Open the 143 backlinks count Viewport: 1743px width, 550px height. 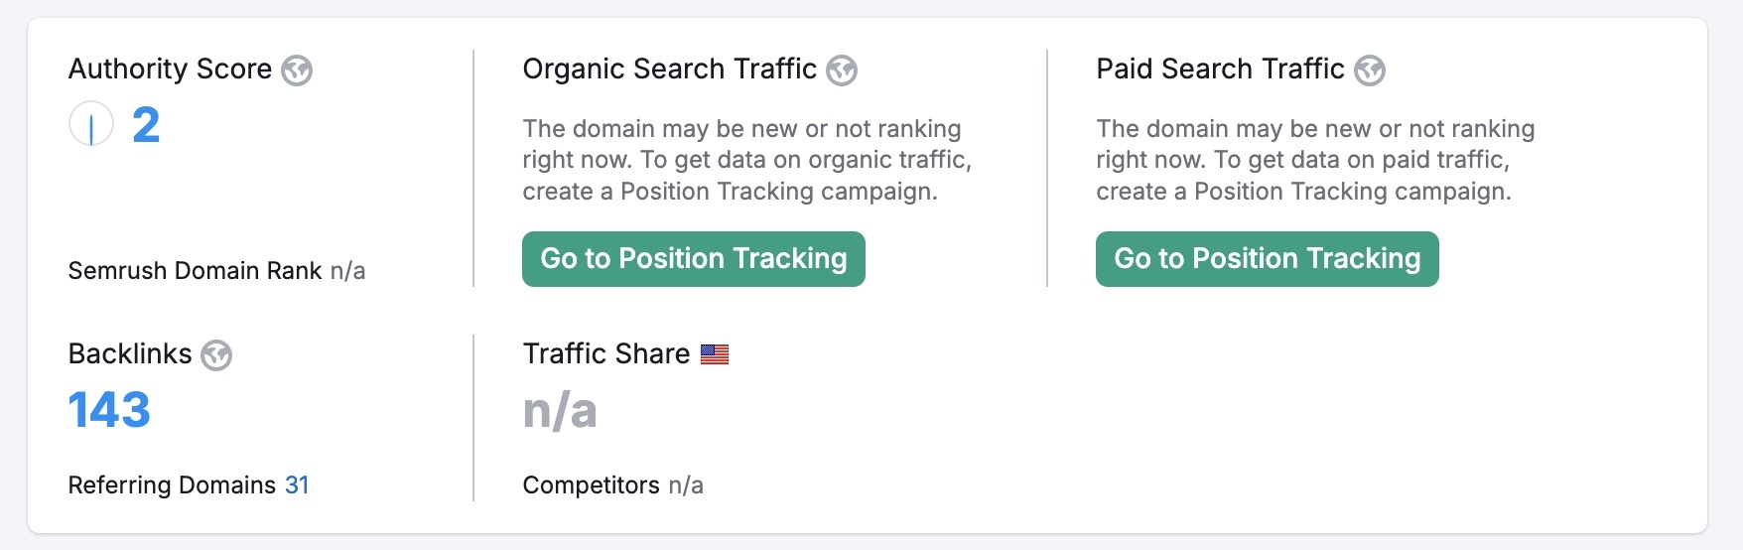click(109, 410)
